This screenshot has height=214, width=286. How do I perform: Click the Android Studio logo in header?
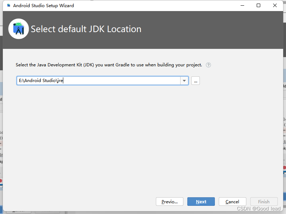coord(19,29)
